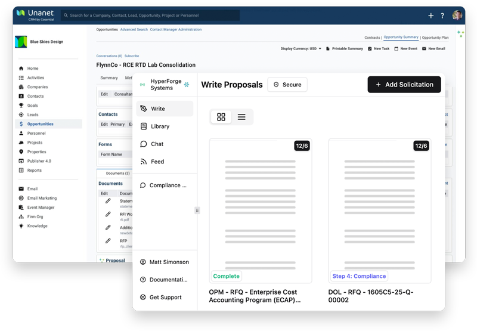Screen dimensions: 477x331
Task: Click the Step 4: Compliance badge
Action: (x=359, y=276)
